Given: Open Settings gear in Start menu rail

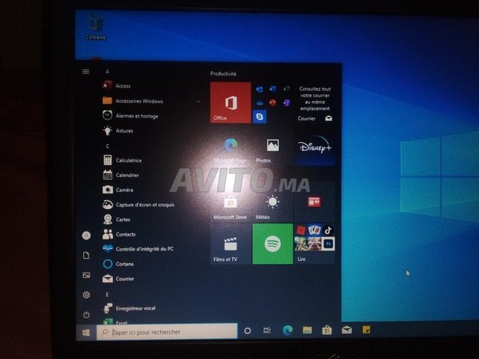Looking at the screenshot, I should [x=86, y=295].
